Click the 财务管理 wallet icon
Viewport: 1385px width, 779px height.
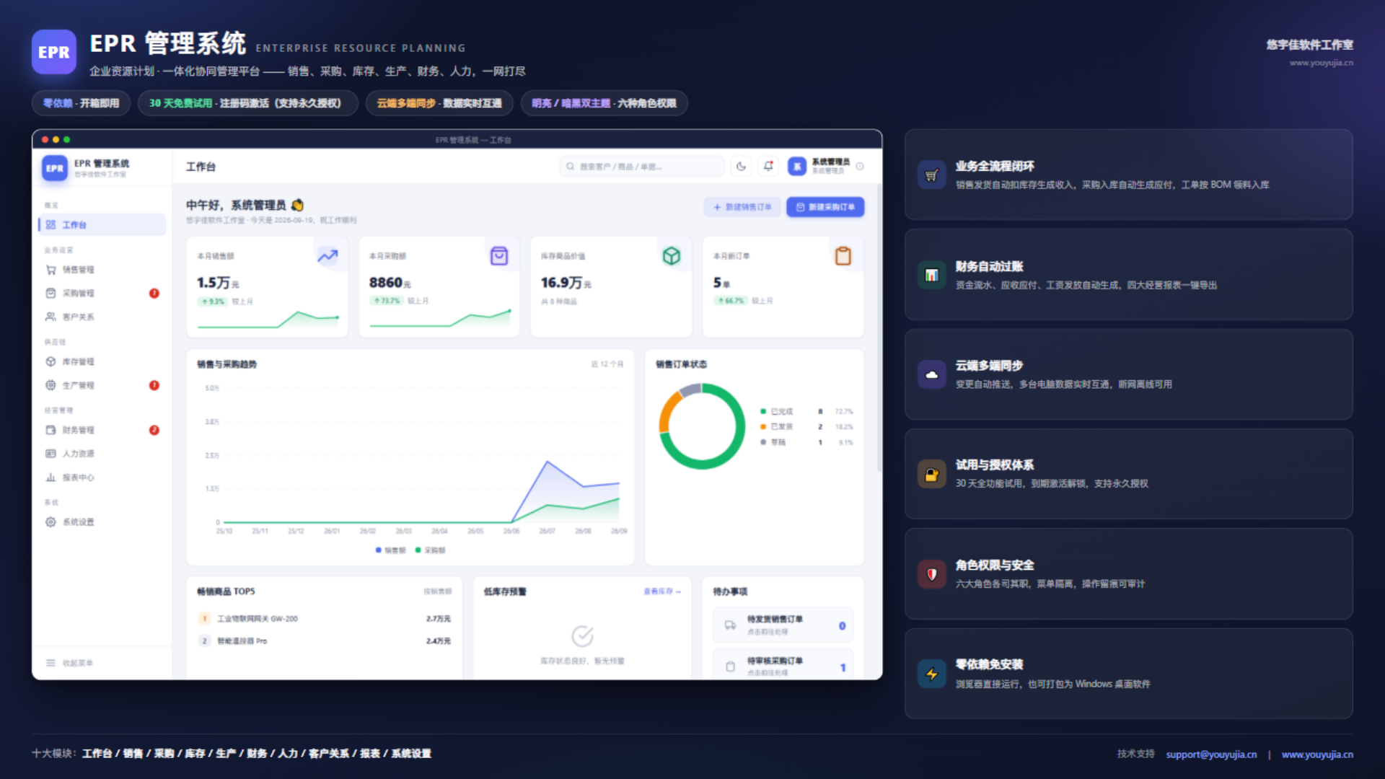pos(50,431)
